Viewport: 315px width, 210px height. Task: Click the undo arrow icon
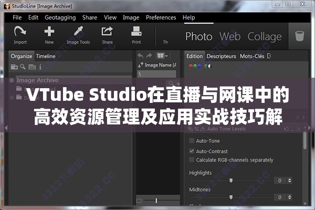(140, 56)
